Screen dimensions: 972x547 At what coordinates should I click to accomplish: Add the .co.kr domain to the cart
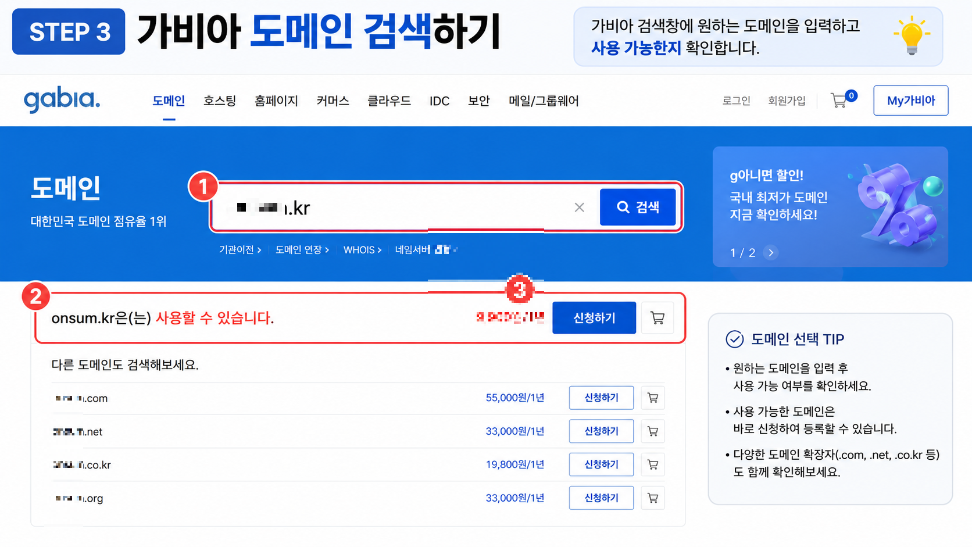click(653, 464)
